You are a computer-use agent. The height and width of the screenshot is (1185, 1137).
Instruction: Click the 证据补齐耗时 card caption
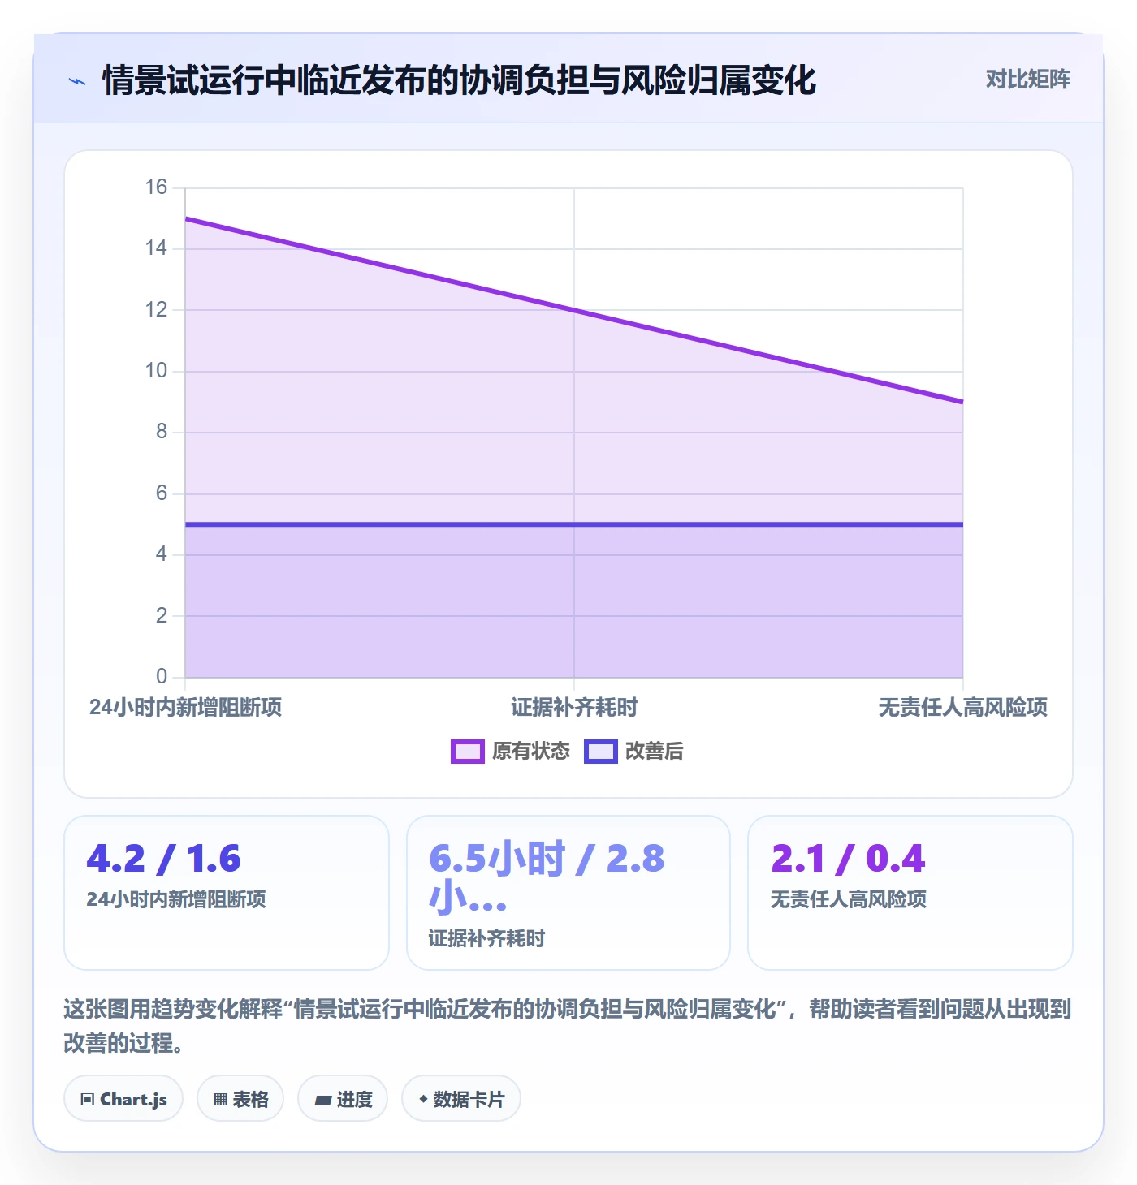[487, 939]
